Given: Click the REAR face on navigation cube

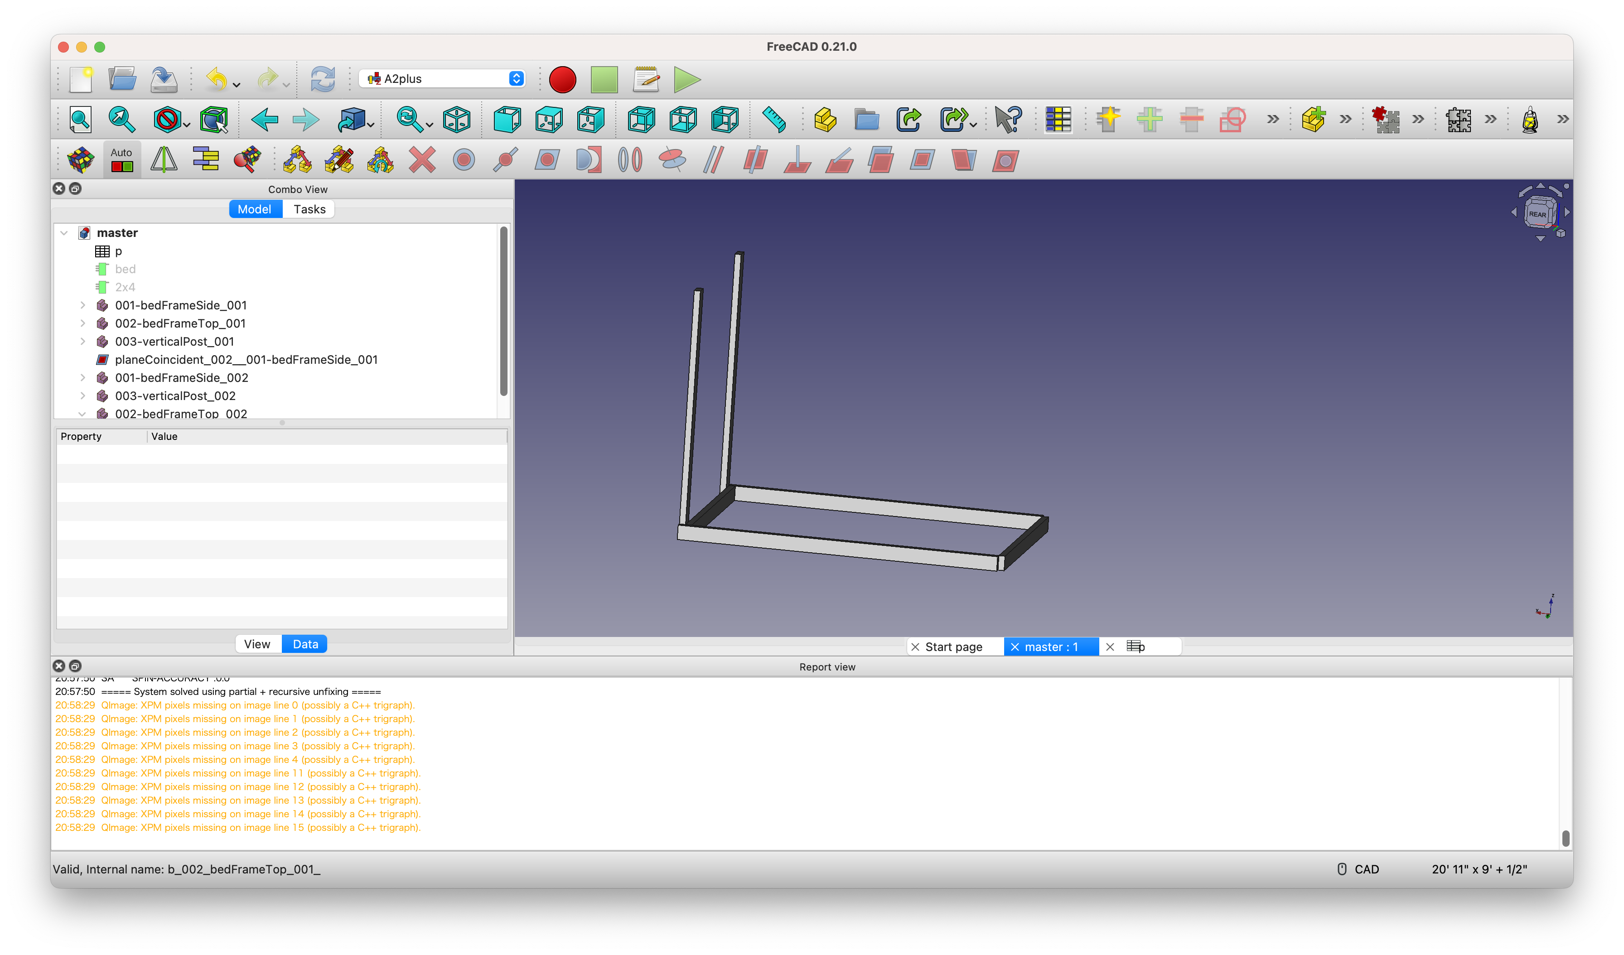Looking at the screenshot, I should [1537, 215].
